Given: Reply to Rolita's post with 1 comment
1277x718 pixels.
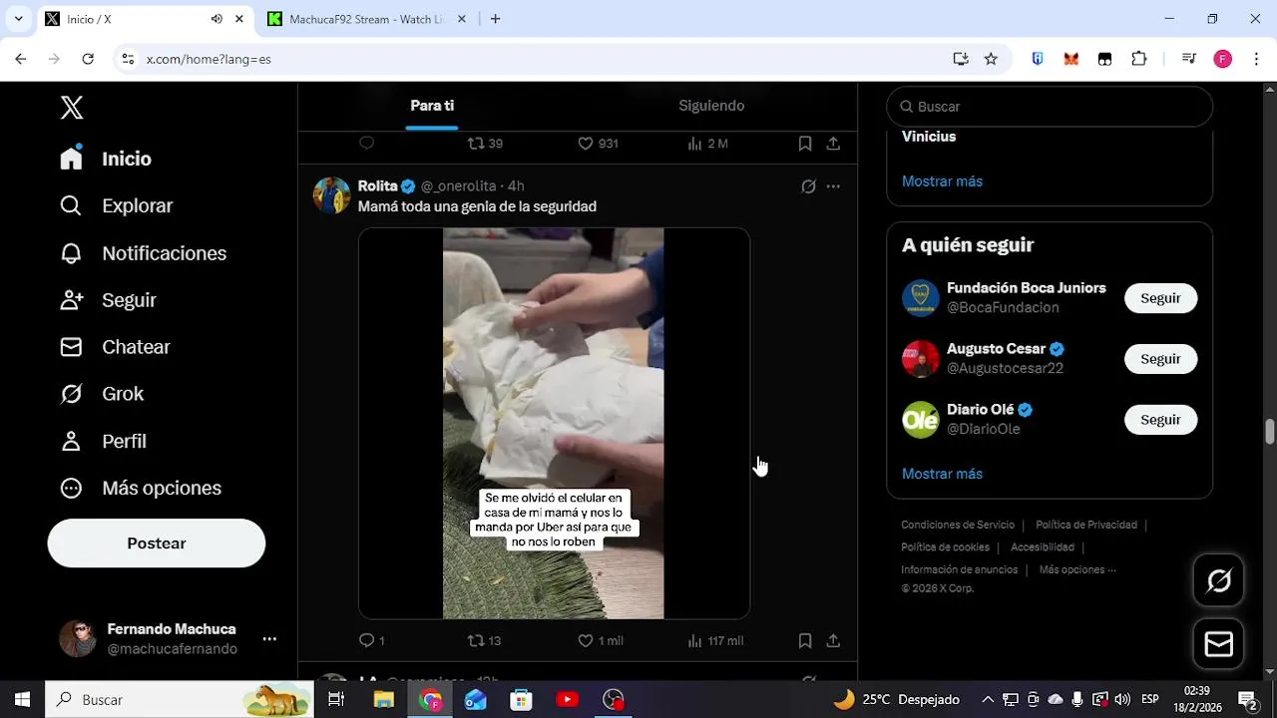Looking at the screenshot, I should (371, 640).
